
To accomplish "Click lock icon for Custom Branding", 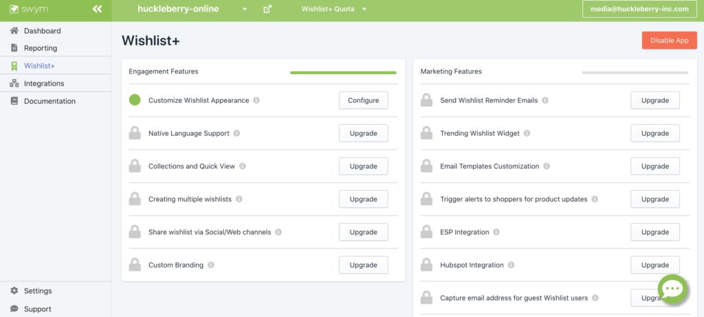I will coord(135,265).
